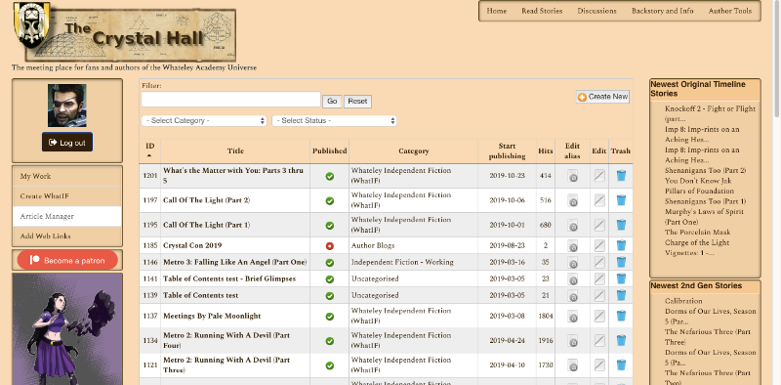Click The Crystal Hall logo banner
Image resolution: width=781 pixels, height=385 pixels.
click(125, 32)
